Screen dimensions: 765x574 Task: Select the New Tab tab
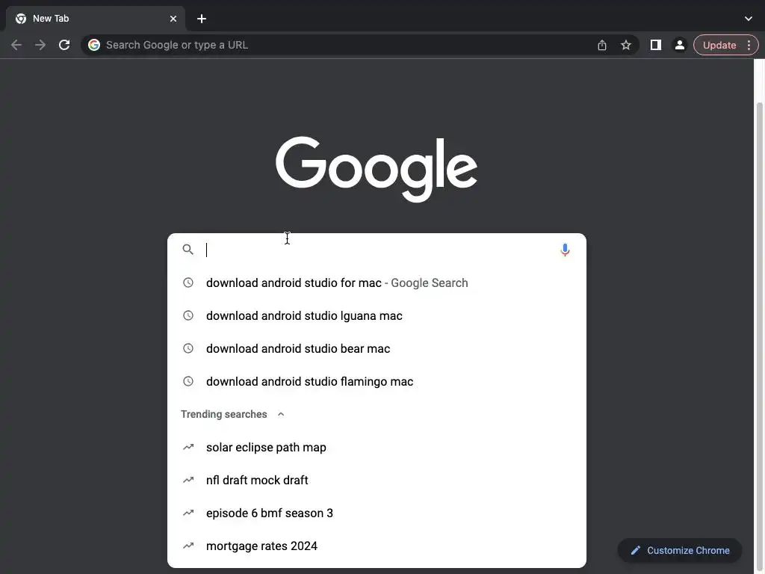pyautogui.click(x=96, y=19)
